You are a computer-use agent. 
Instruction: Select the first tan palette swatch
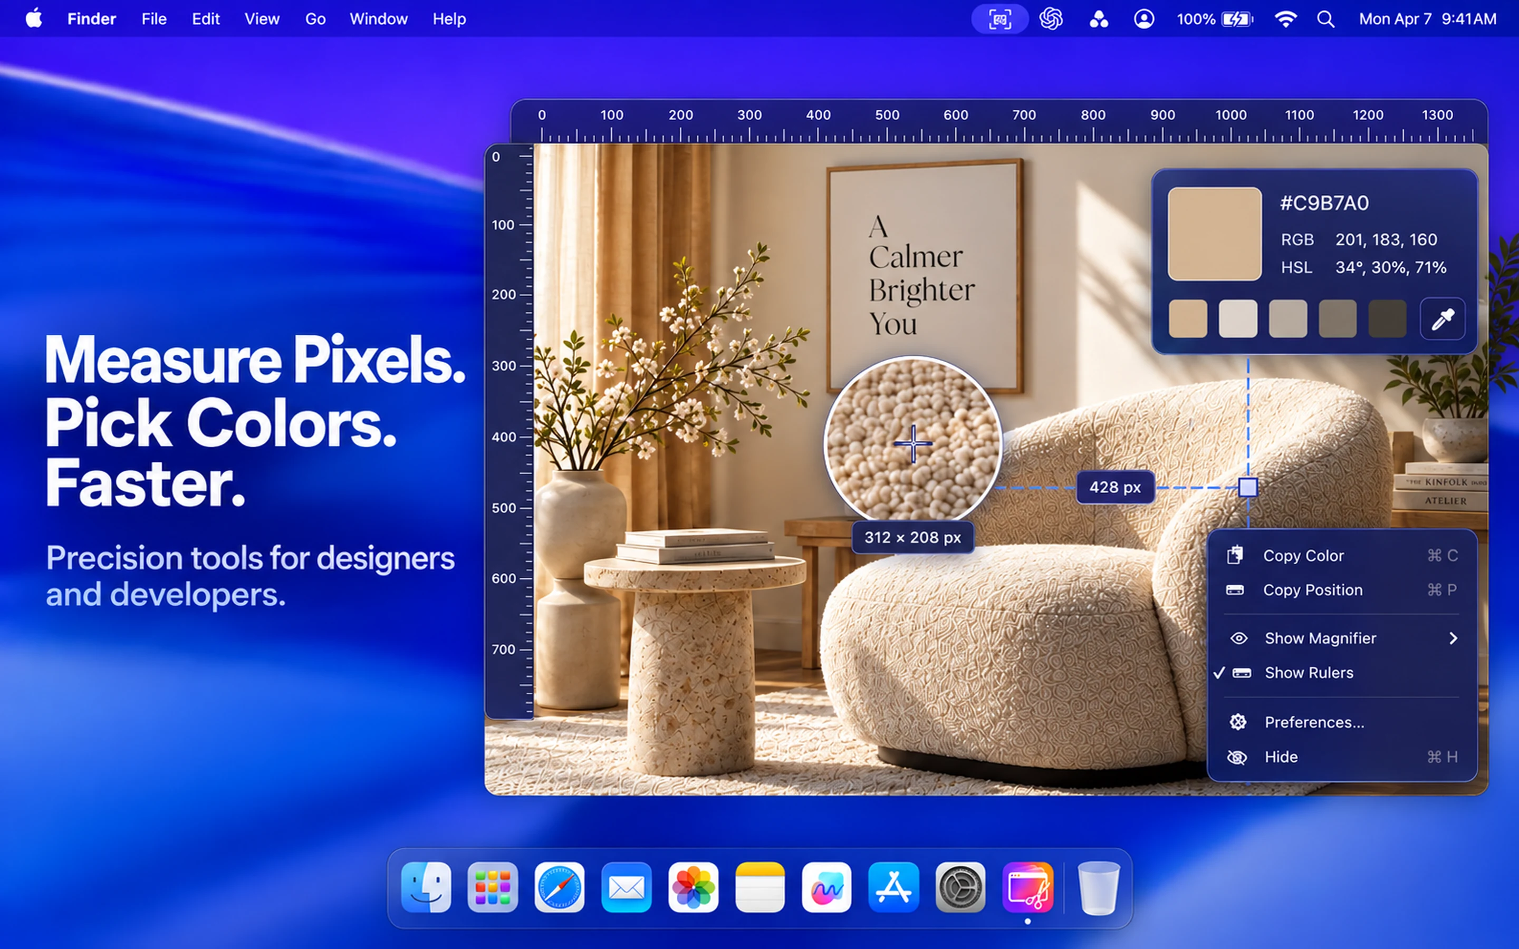tap(1188, 319)
